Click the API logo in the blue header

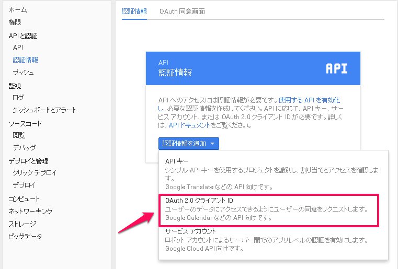pyautogui.click(x=337, y=69)
